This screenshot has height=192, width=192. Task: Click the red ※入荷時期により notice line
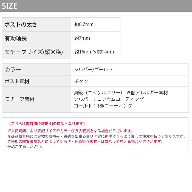(x=70, y=131)
